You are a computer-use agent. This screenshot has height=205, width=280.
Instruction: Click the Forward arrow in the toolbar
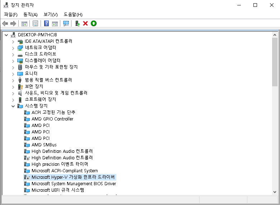pyautogui.click(x=13, y=23)
